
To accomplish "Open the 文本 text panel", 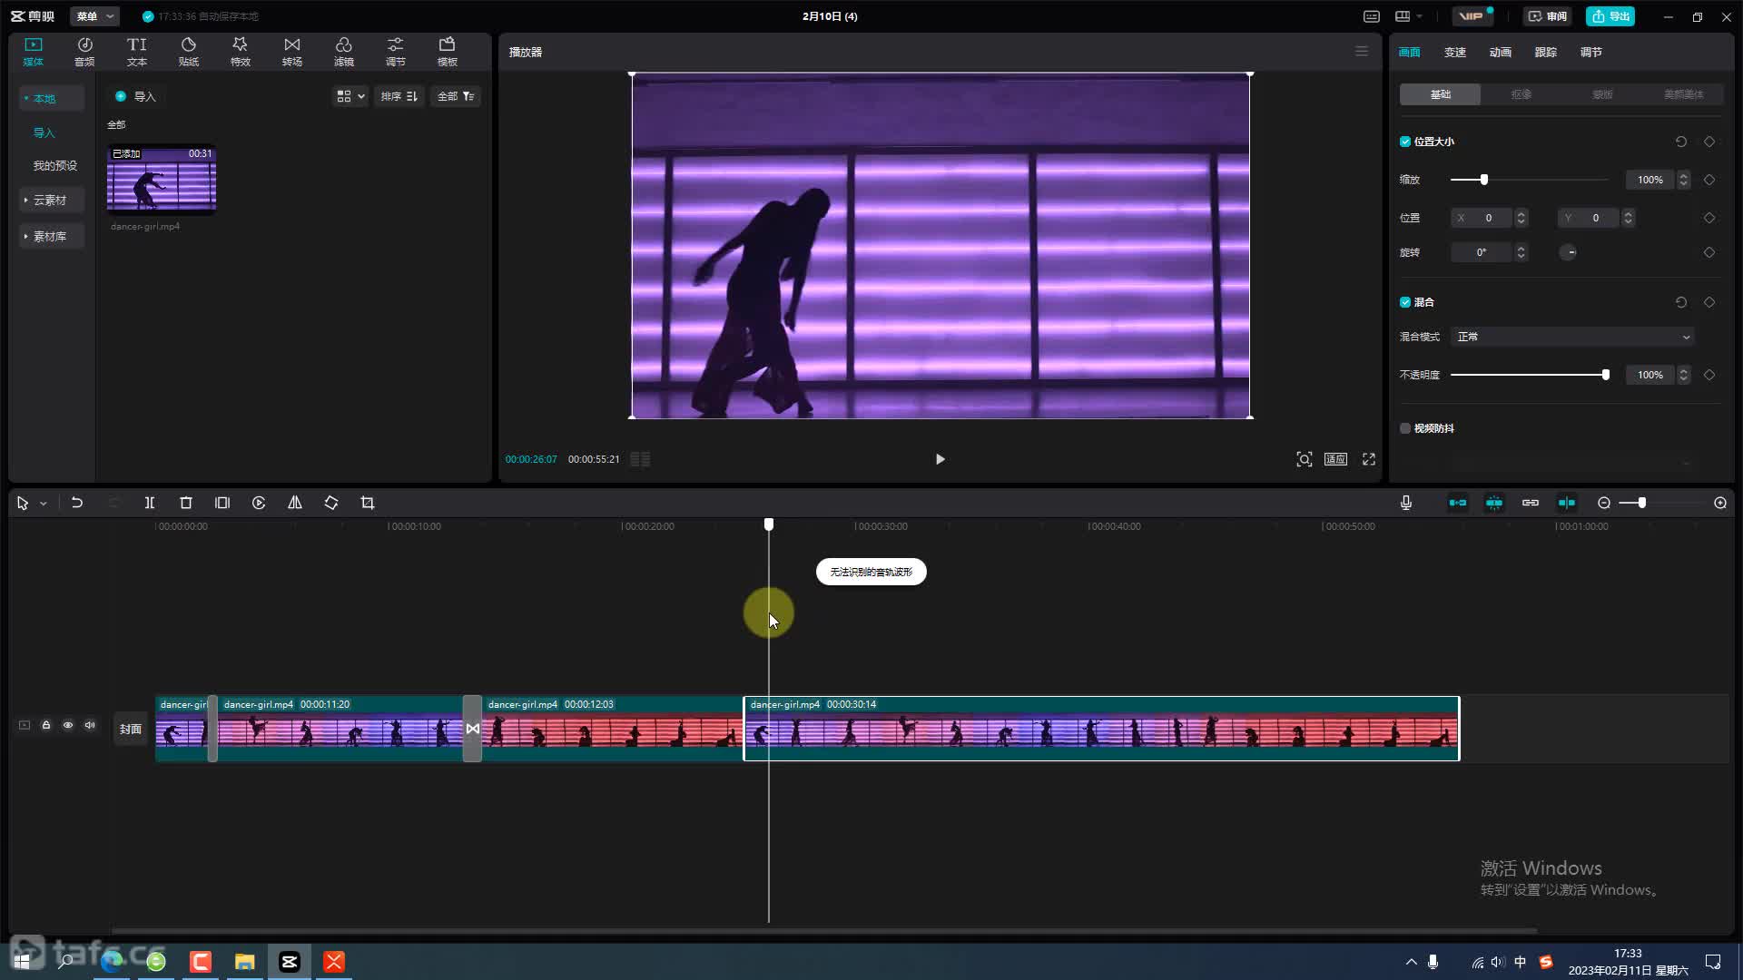I will [x=136, y=52].
